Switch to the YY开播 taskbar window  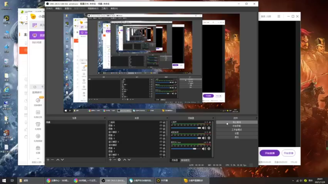click(168, 180)
